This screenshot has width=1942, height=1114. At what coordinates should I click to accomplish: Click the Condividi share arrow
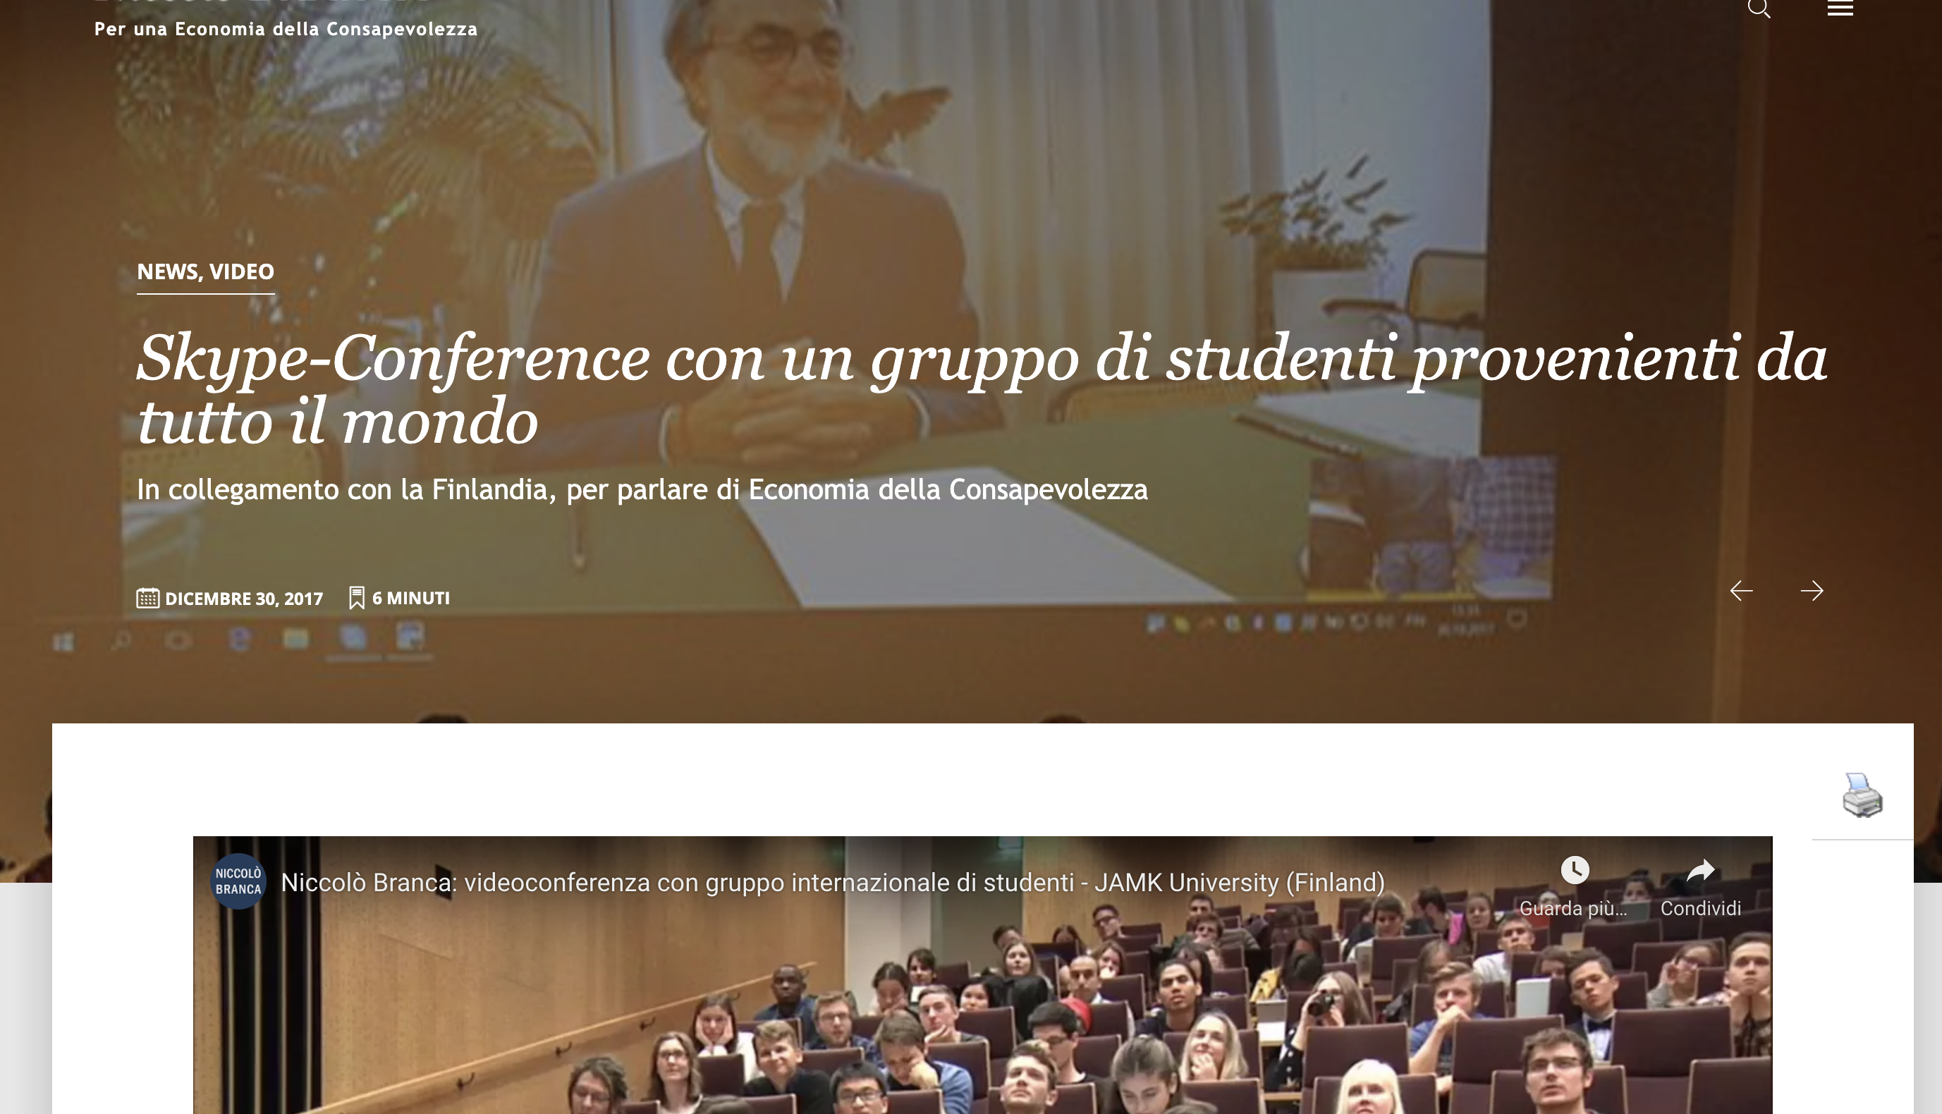[1700, 870]
